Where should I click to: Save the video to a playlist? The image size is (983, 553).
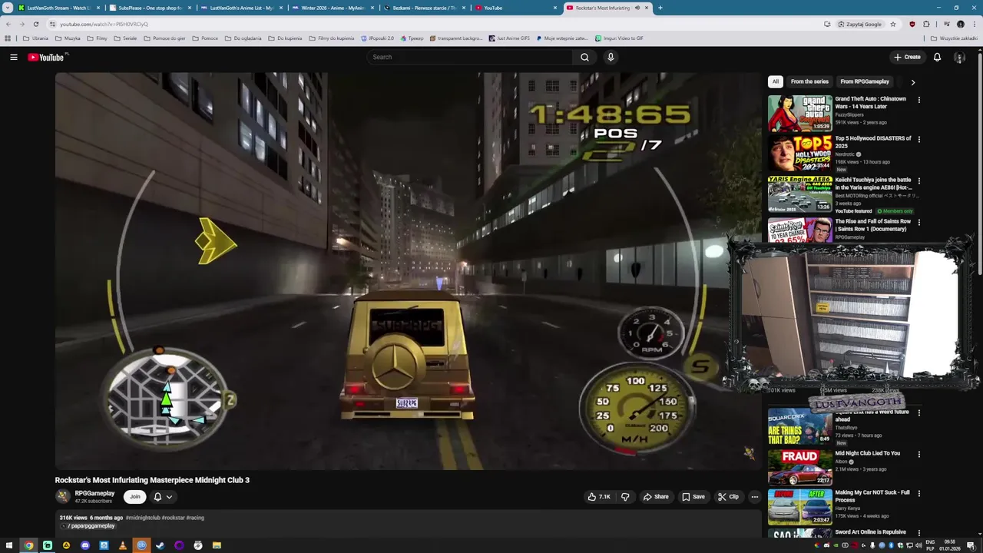pyautogui.click(x=693, y=497)
